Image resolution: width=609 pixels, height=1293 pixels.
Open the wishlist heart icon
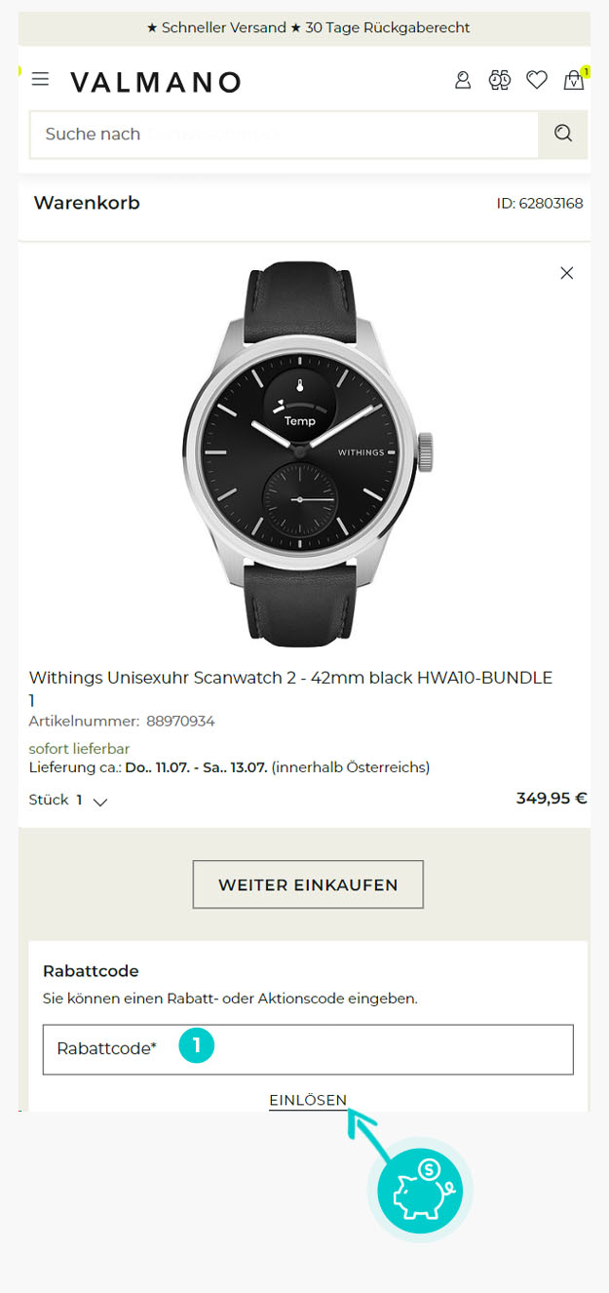(x=537, y=80)
